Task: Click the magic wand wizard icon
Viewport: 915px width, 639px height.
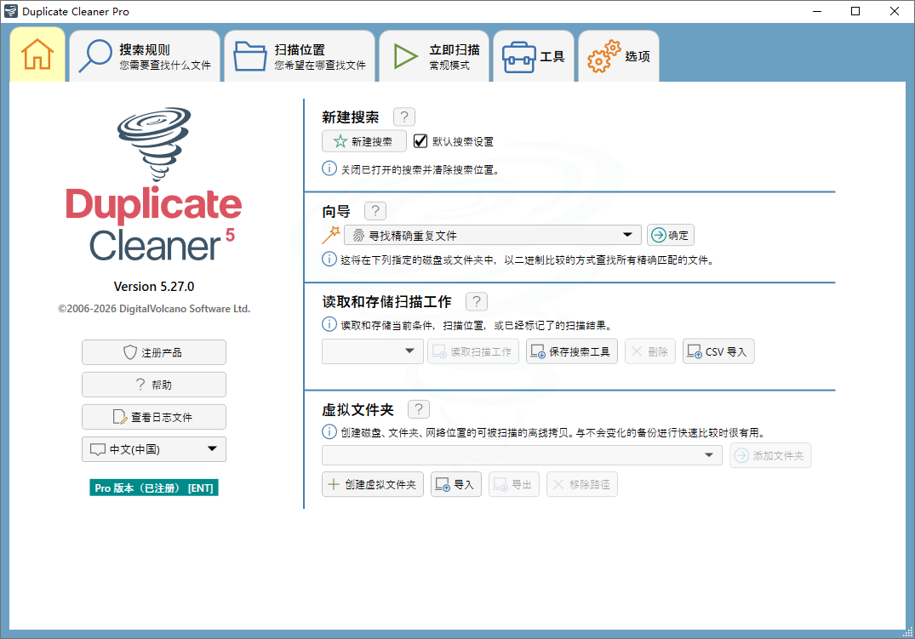Action: [x=331, y=235]
